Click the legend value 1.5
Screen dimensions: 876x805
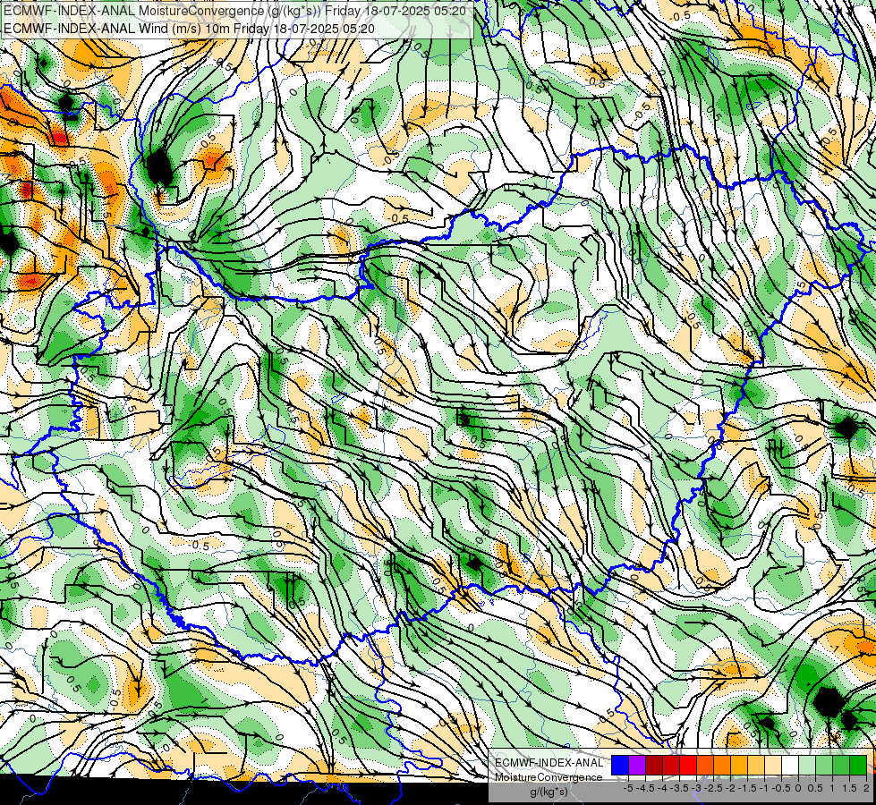point(849,788)
